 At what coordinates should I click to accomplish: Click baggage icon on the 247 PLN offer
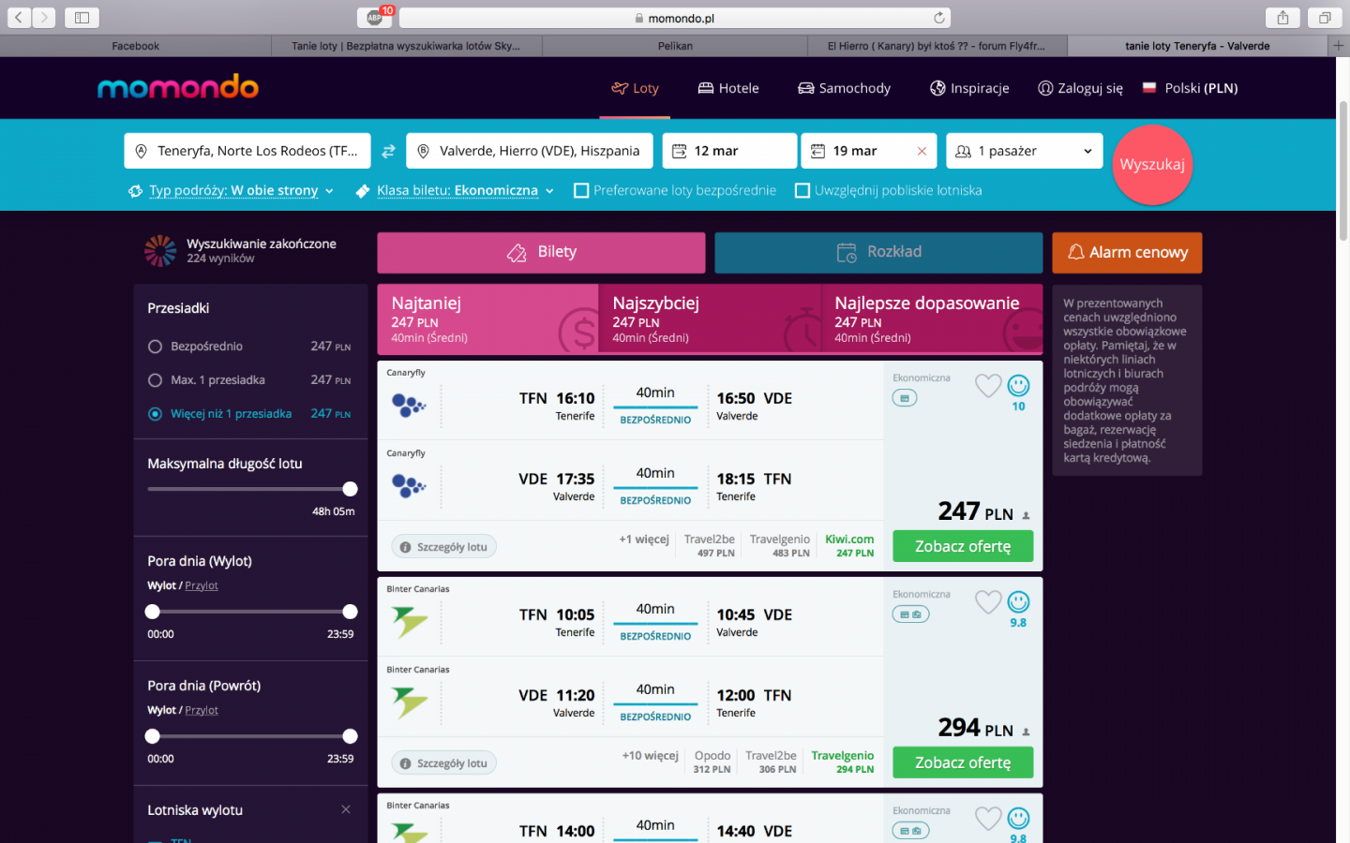[905, 398]
